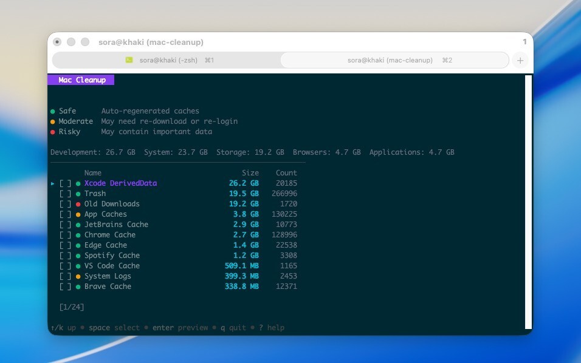
Task: Click the green dot of the Safe legend
Action: 53,111
